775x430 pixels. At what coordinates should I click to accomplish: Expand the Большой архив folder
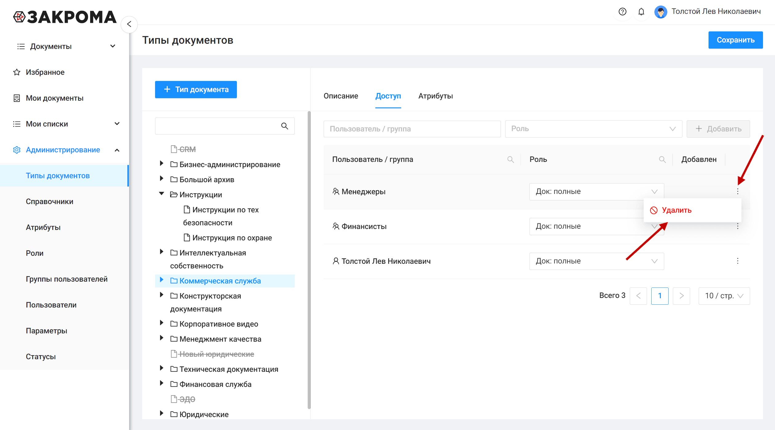161,179
